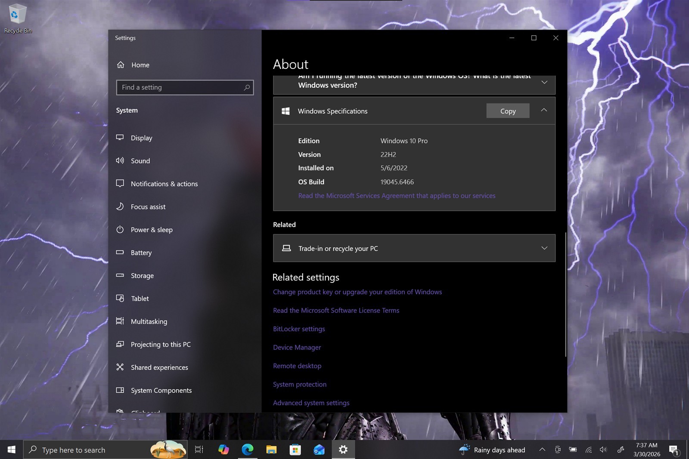The width and height of the screenshot is (689, 459).
Task: Click the taskbar Type here to search box
Action: tap(106, 450)
